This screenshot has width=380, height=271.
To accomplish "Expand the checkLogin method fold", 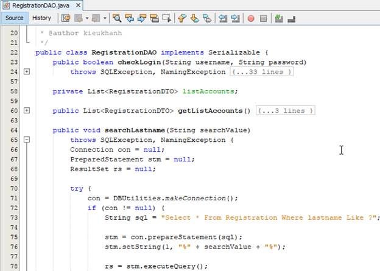I will click(27, 71).
